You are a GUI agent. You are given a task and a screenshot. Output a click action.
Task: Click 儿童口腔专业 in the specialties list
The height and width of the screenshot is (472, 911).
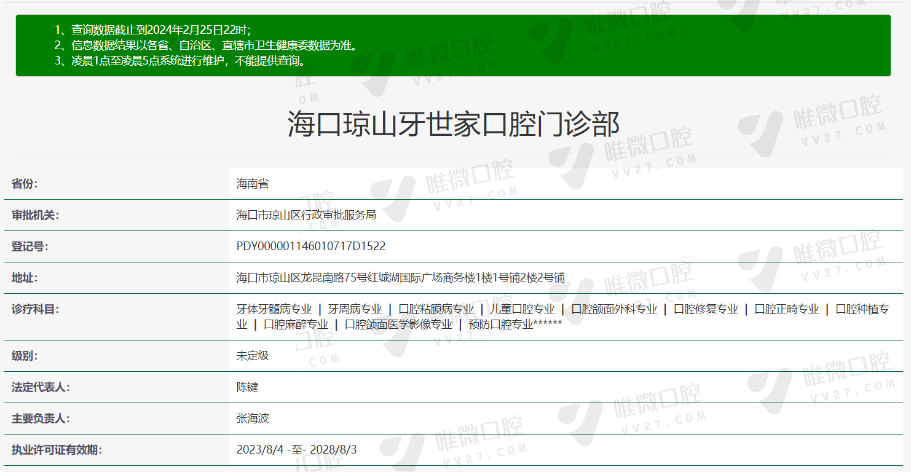[522, 309]
